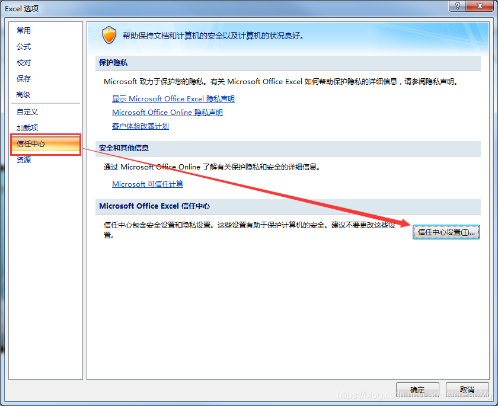Follow the Microsoft Office Online 隐私声明 link

(x=167, y=113)
